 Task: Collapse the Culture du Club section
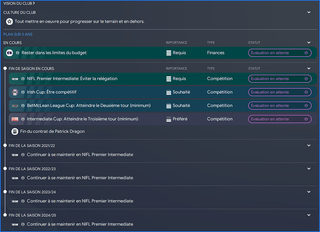309,12
